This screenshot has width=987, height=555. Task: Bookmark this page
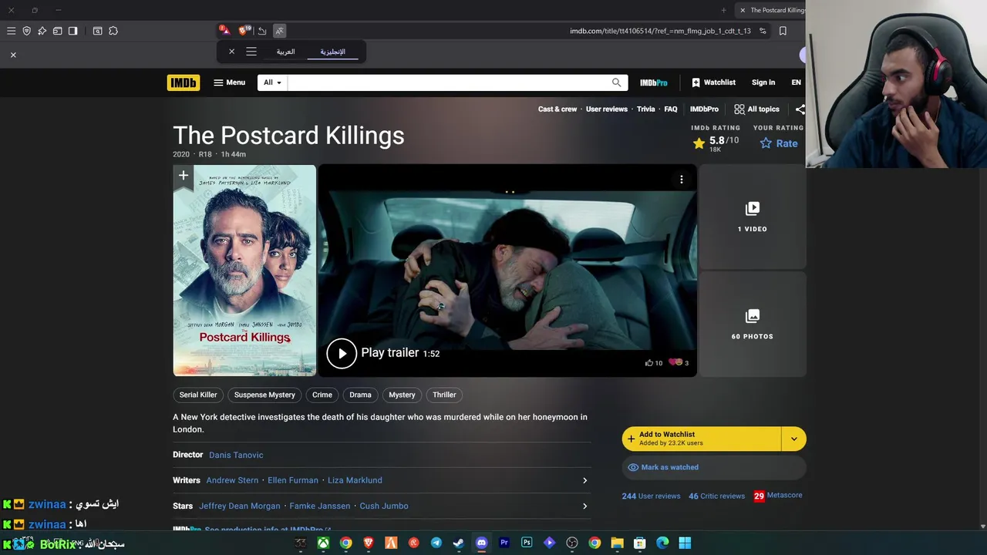point(783,31)
